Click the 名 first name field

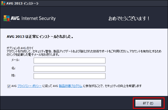coord(69,69)
